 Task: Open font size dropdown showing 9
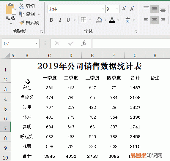point(117,9)
